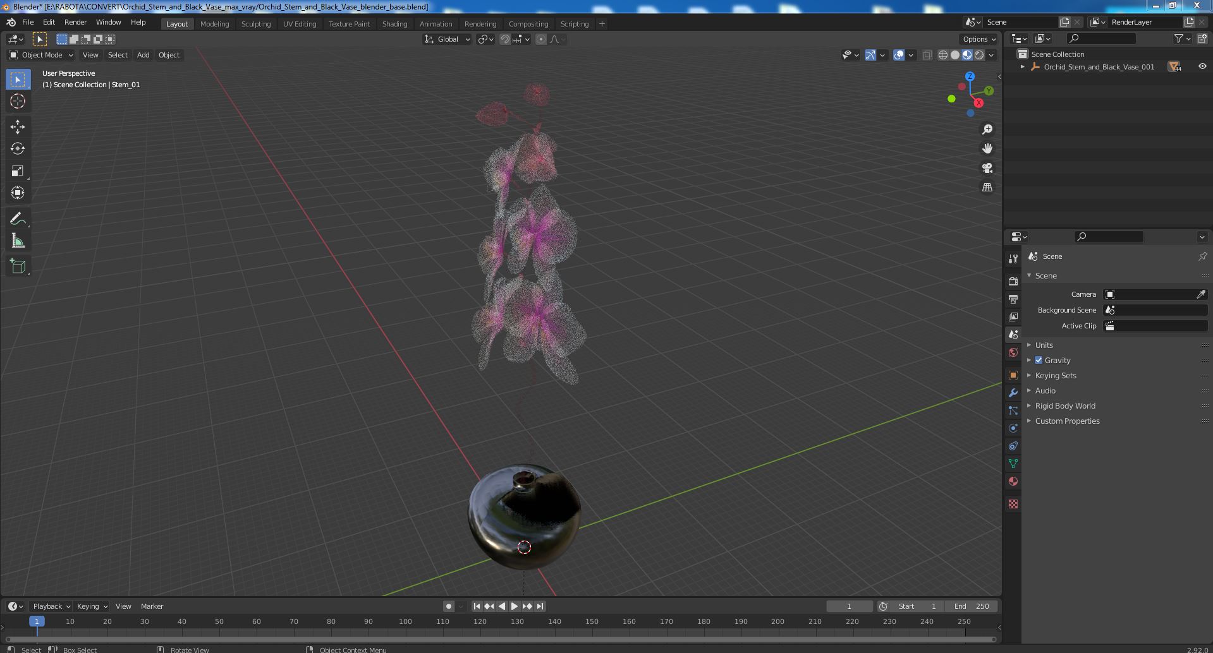Screen dimensions: 1213x653
Task: Toggle viewport gizmos display
Action: (870, 55)
